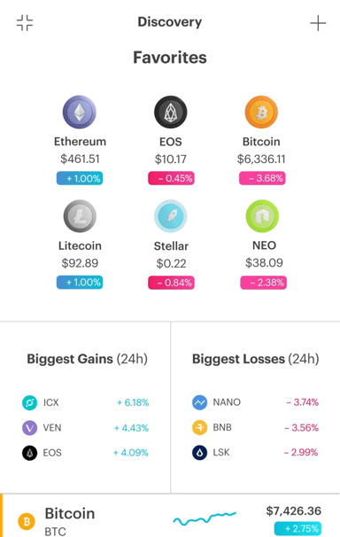Tap the plus icon to add favorite
The width and height of the screenshot is (340, 537).
[318, 23]
